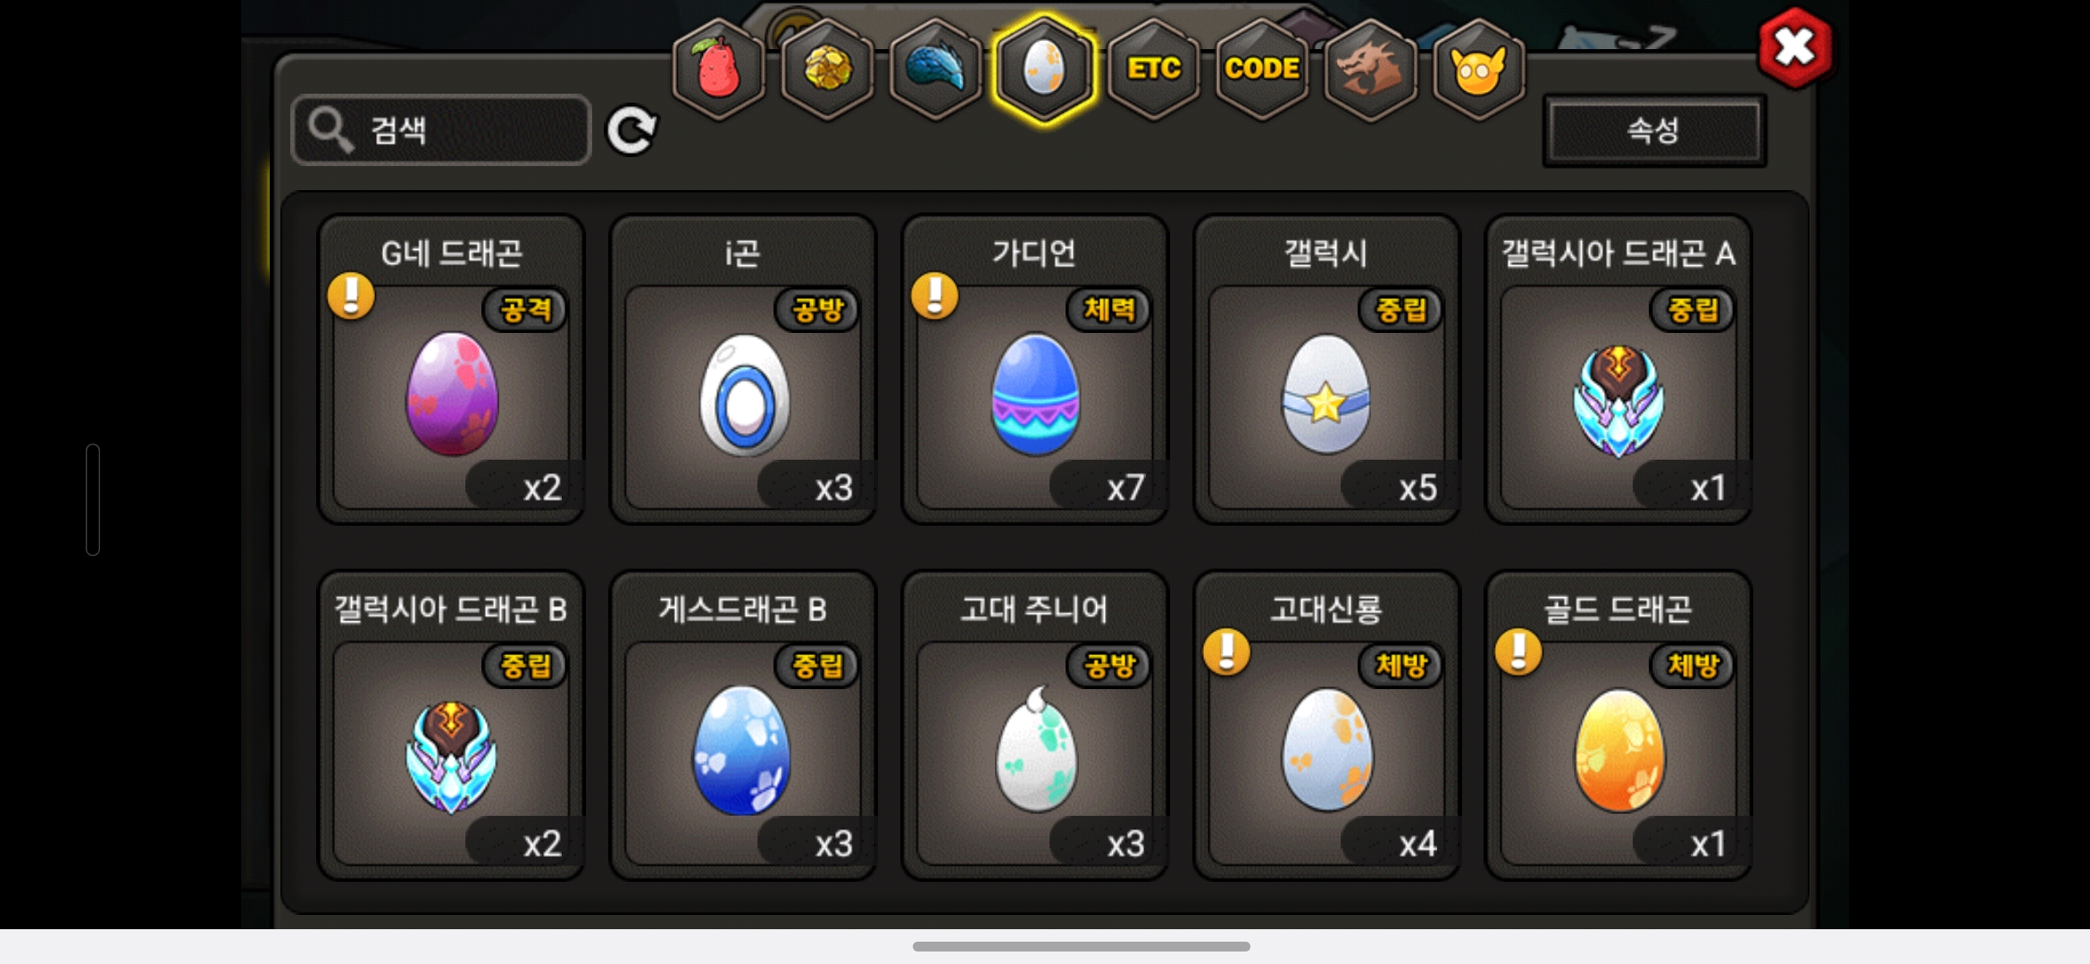2090x964 pixels.
Task: Select the egg category tab
Action: click(1044, 69)
